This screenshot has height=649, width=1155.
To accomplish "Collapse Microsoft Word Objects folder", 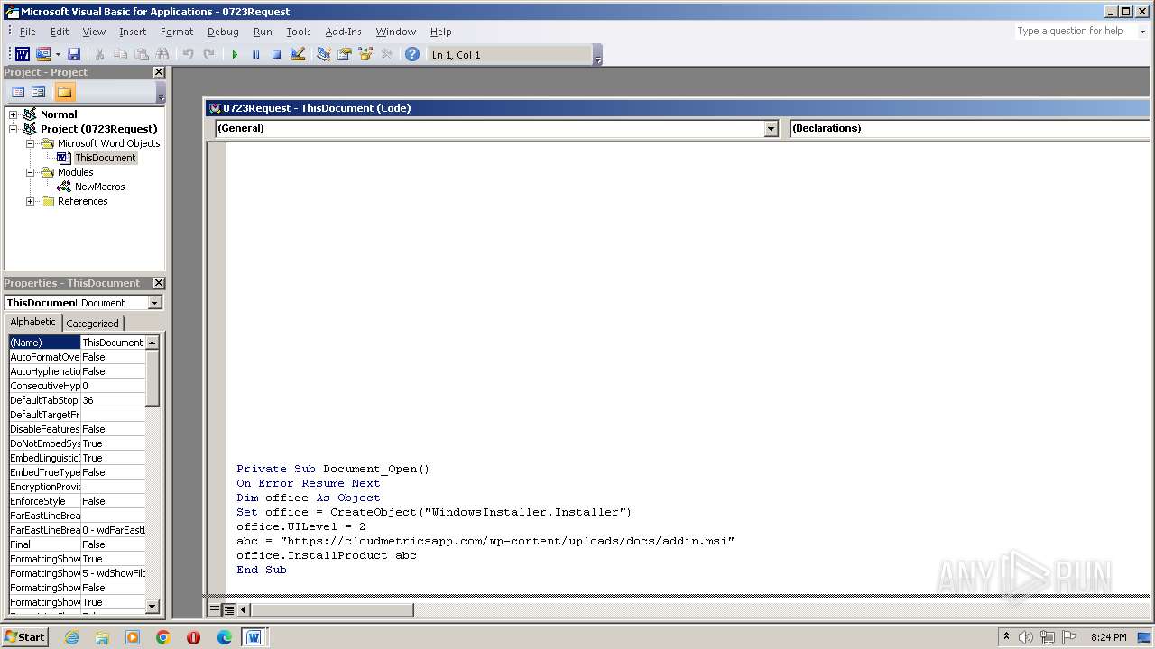I will click(x=30, y=143).
